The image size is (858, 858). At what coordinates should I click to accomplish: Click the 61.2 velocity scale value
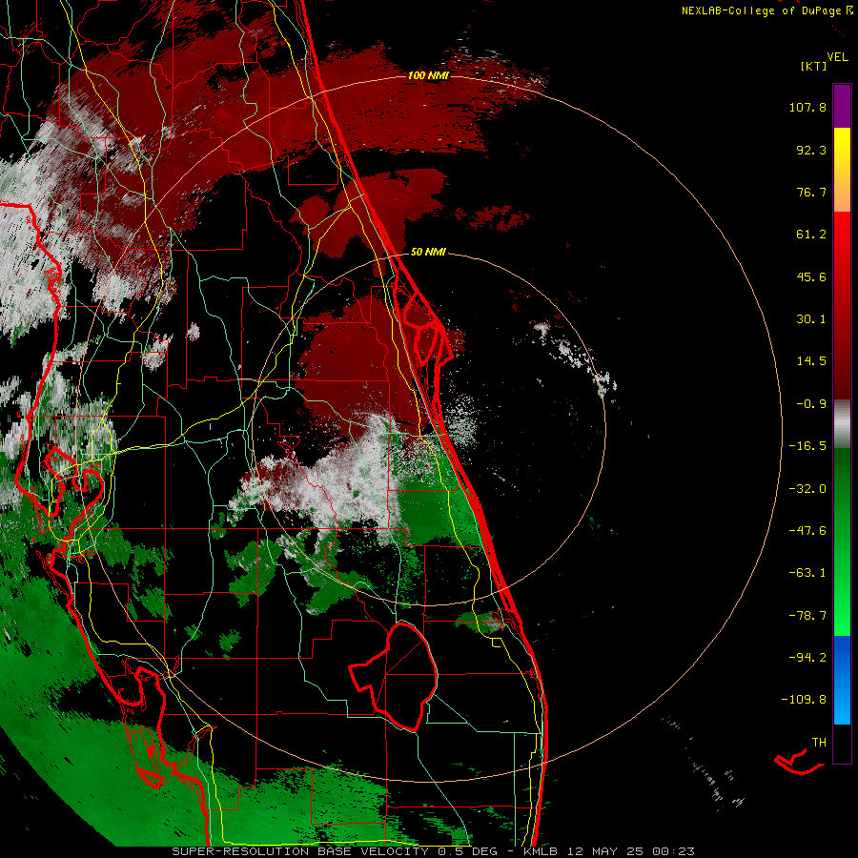pos(811,235)
